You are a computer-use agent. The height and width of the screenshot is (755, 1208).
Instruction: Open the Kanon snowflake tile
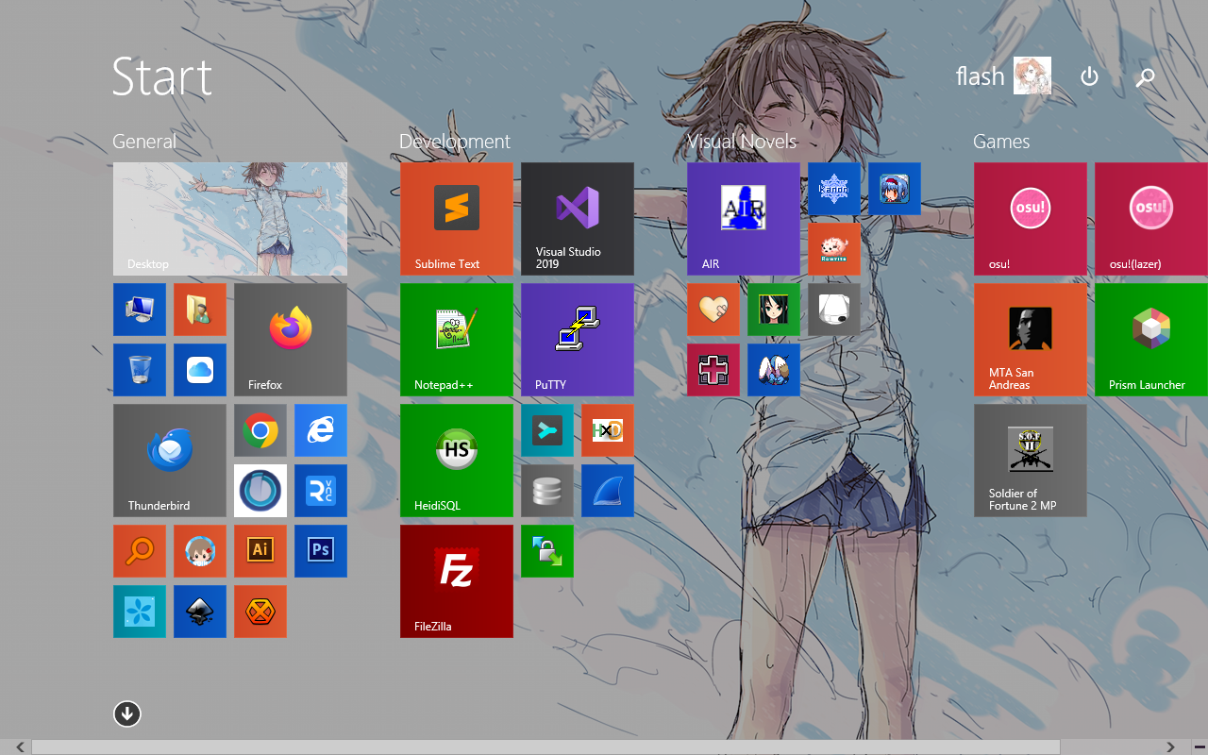(x=834, y=189)
